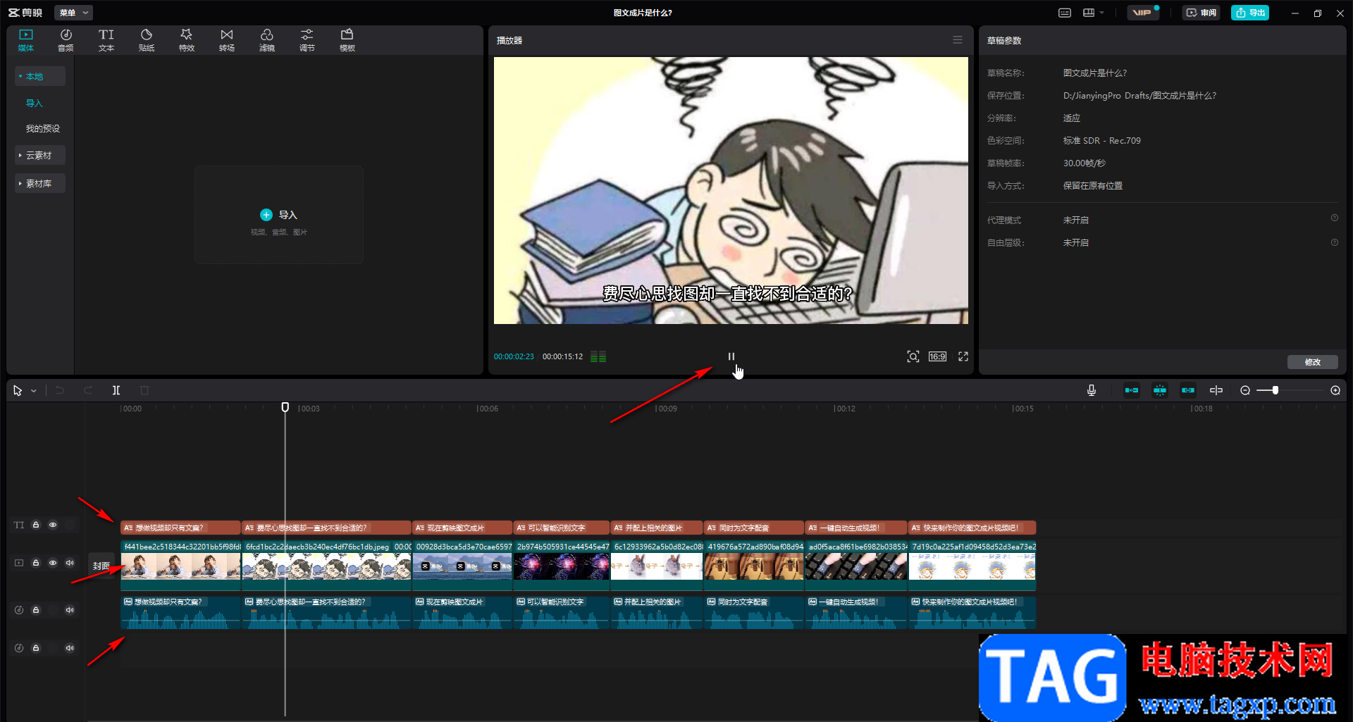Mute the main video track
Screen dimensions: 1353x722
pos(70,563)
